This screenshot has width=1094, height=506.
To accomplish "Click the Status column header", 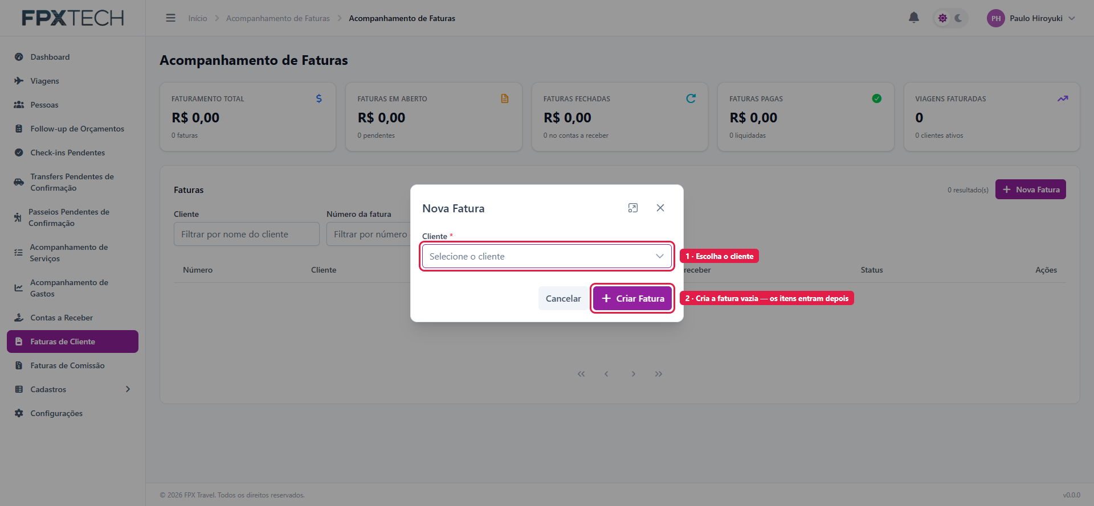I will pyautogui.click(x=872, y=270).
